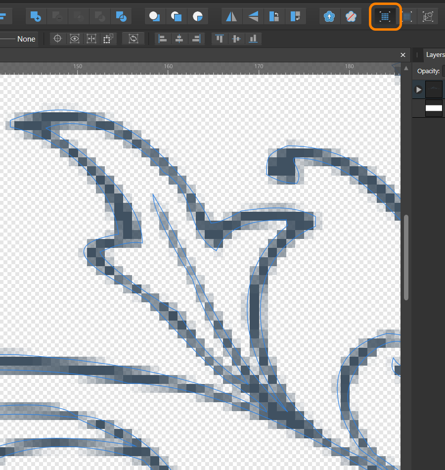Align selected objects to bottom
Viewport: 445px width, 470px height.
coord(253,39)
